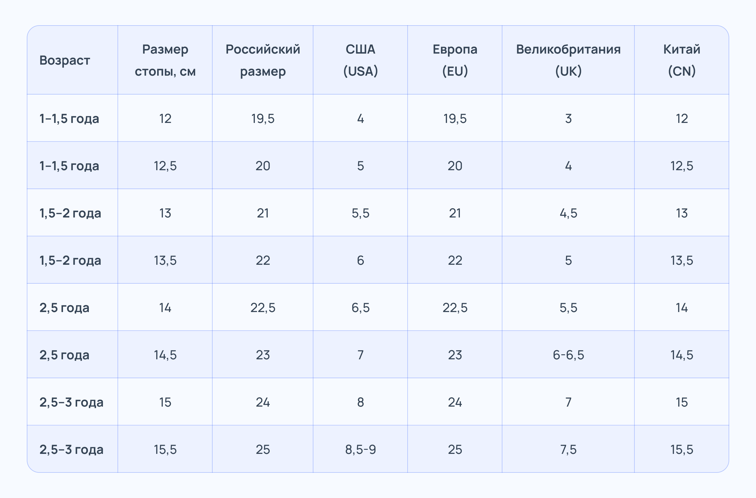Click the Размер стопы, см header
756x498 pixels.
coord(165,60)
